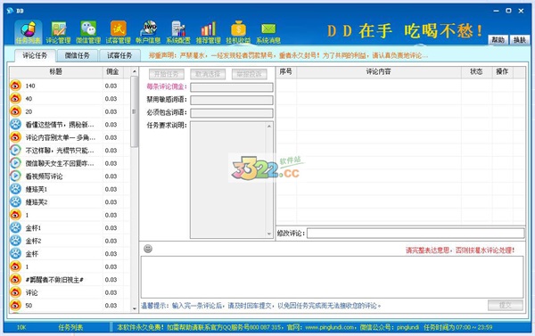Switch to the 试客任务 tab

click(x=119, y=55)
